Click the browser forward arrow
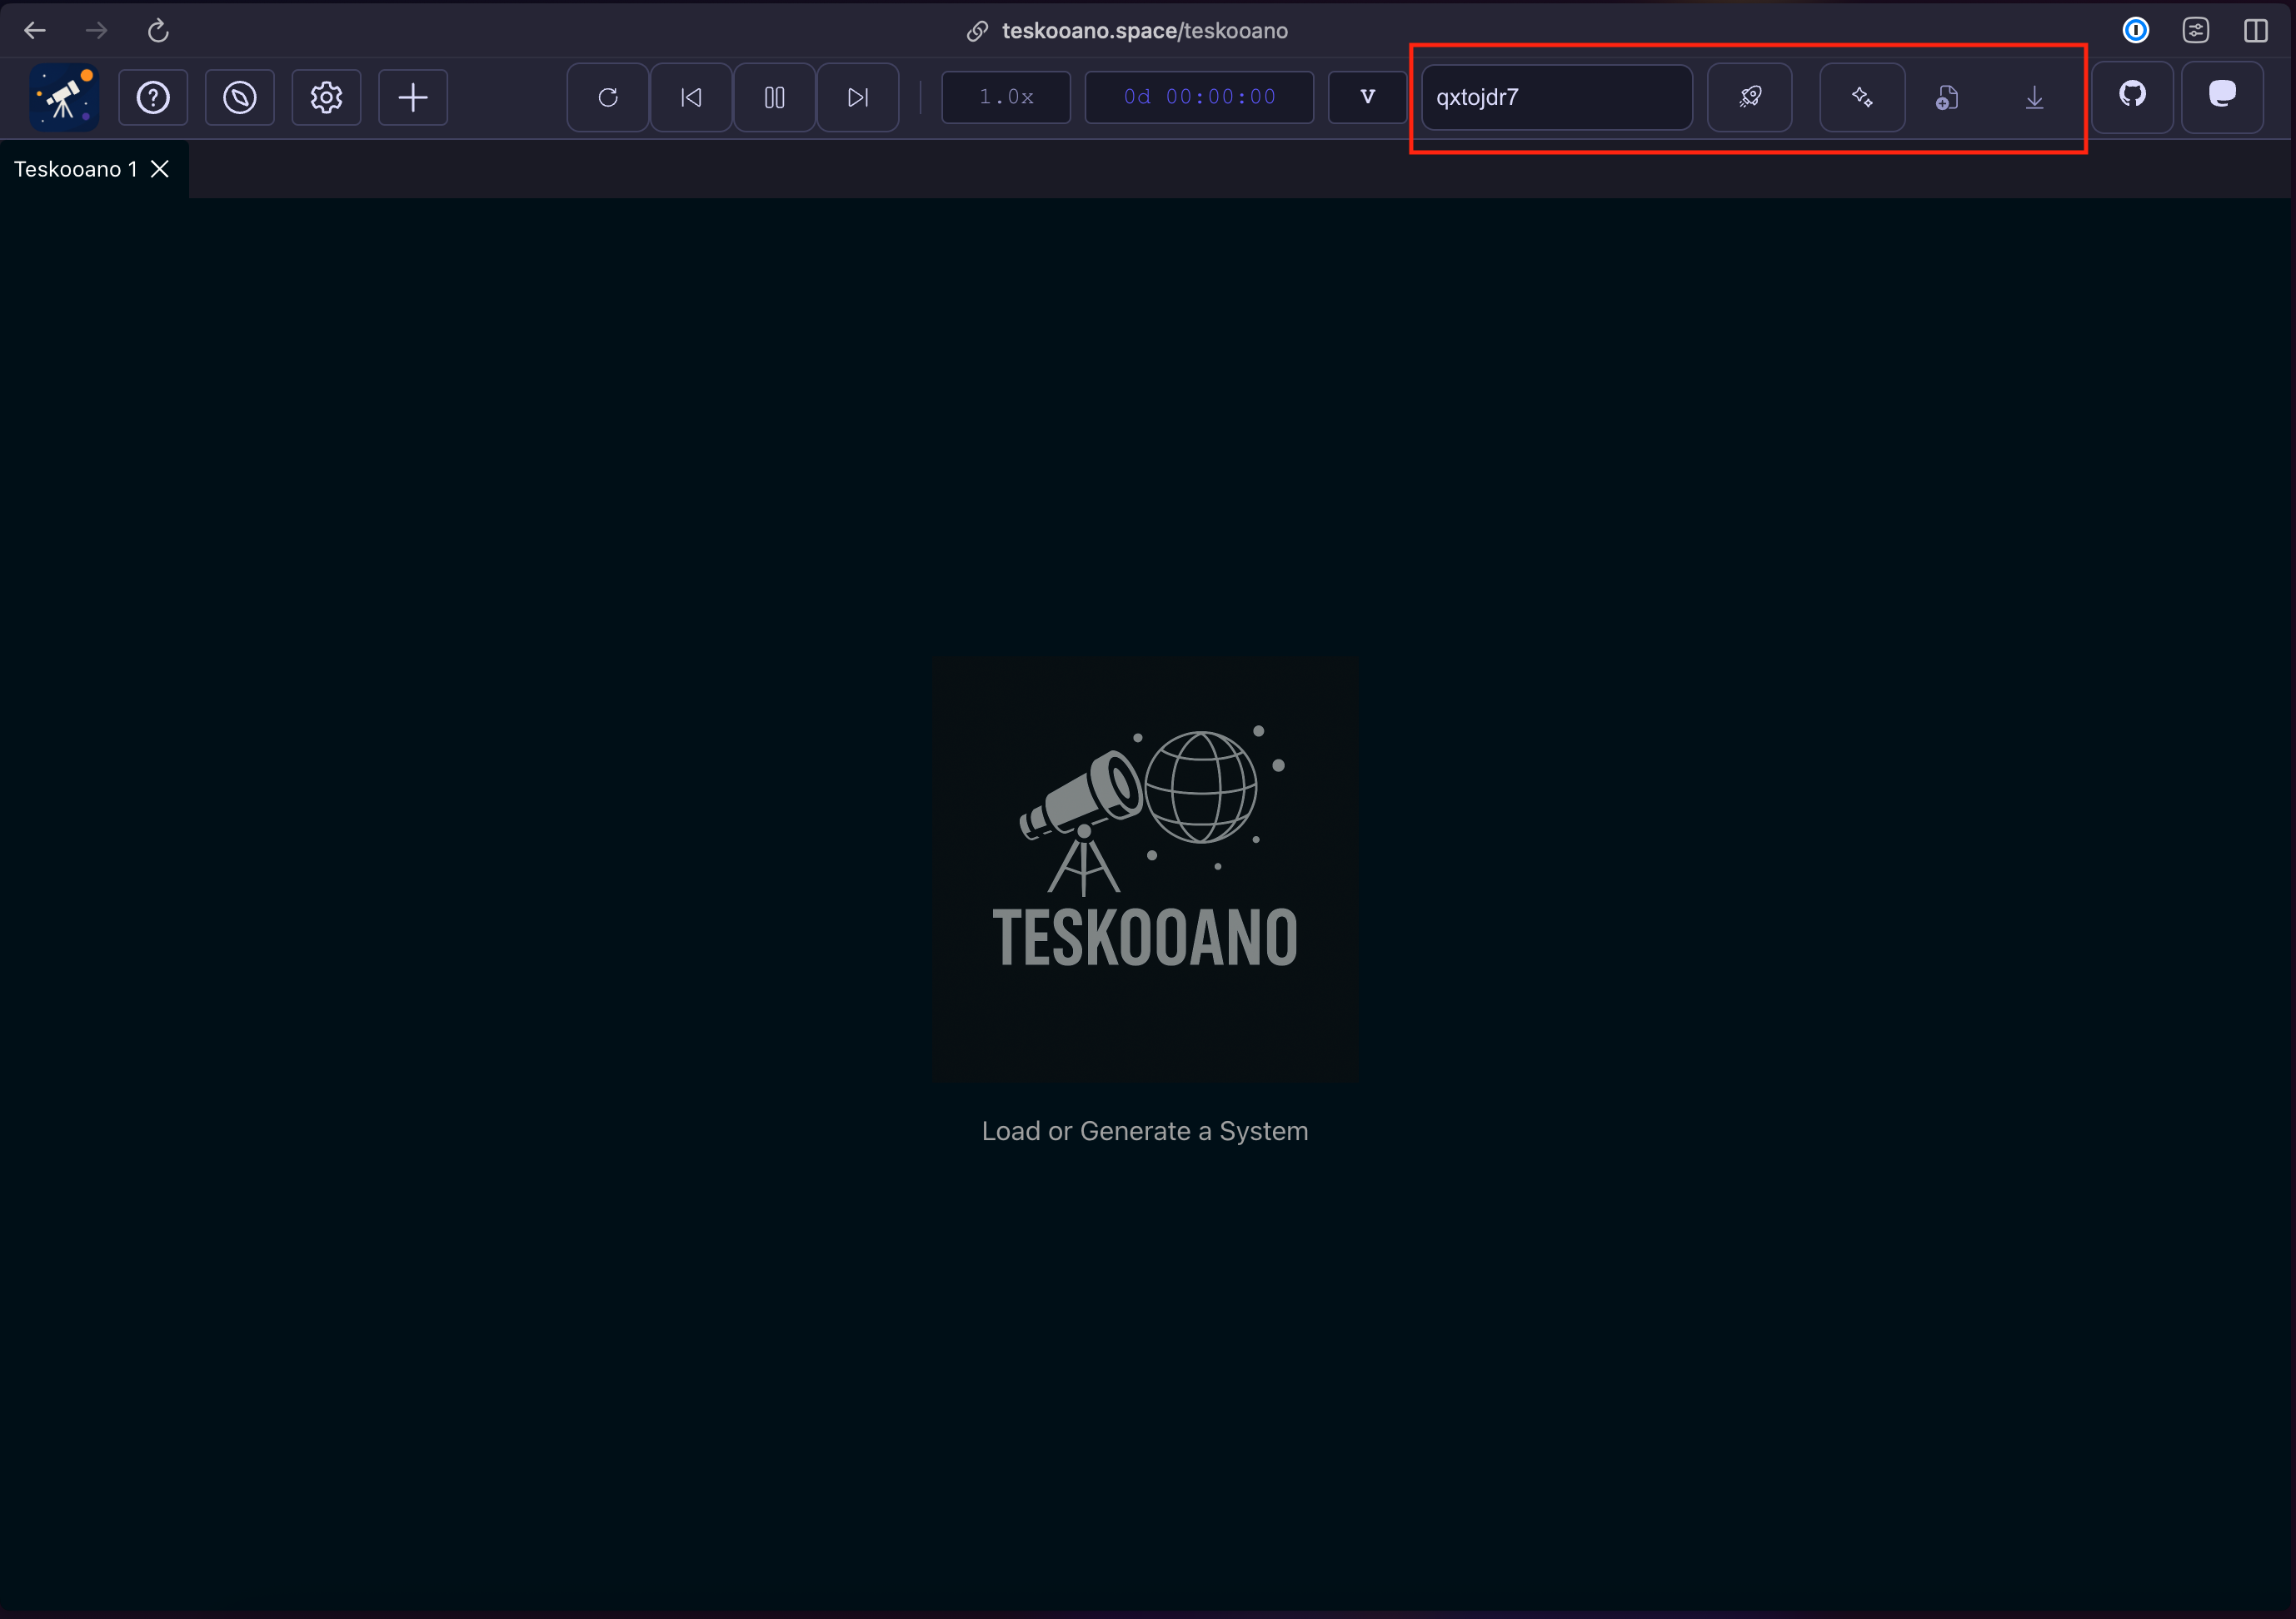This screenshot has height=1619, width=2296. 96,31
